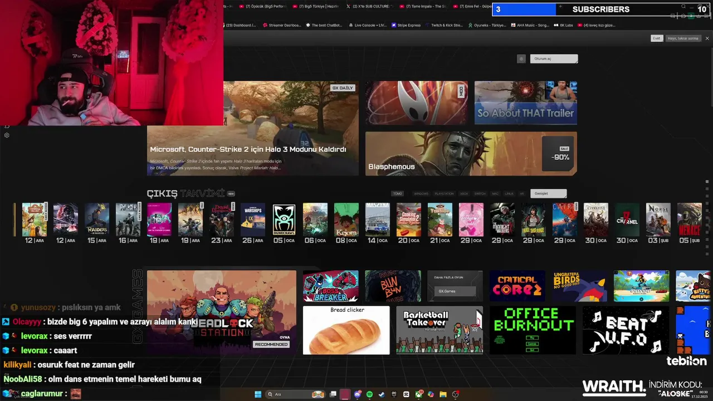The image size is (713, 401).
Task: Click the Oturum aç sign-in button
Action: (x=554, y=58)
